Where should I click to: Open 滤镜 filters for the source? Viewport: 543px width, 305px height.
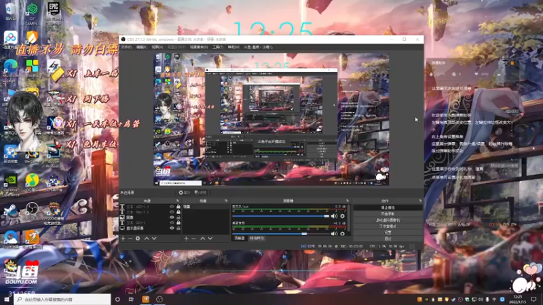(200, 192)
